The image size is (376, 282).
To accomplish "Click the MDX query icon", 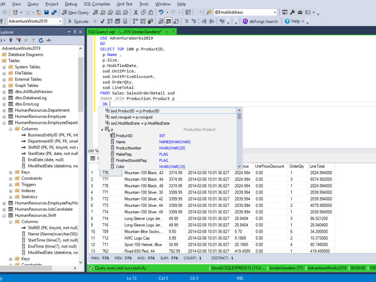I will click(x=103, y=12).
